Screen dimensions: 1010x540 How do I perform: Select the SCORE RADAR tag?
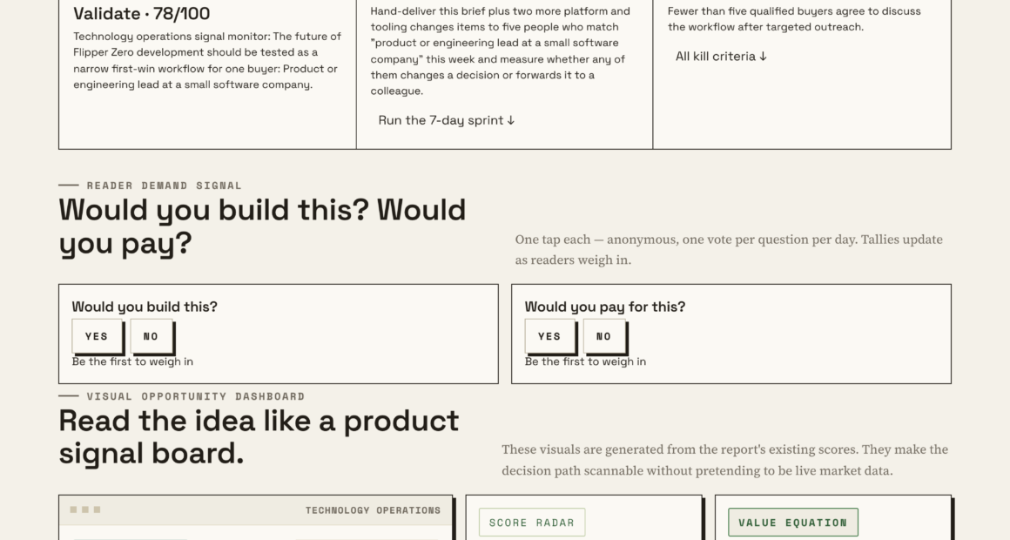(532, 523)
